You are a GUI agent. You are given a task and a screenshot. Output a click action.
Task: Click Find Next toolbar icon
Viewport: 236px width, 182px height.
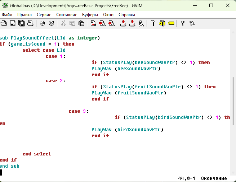[x=102, y=23]
